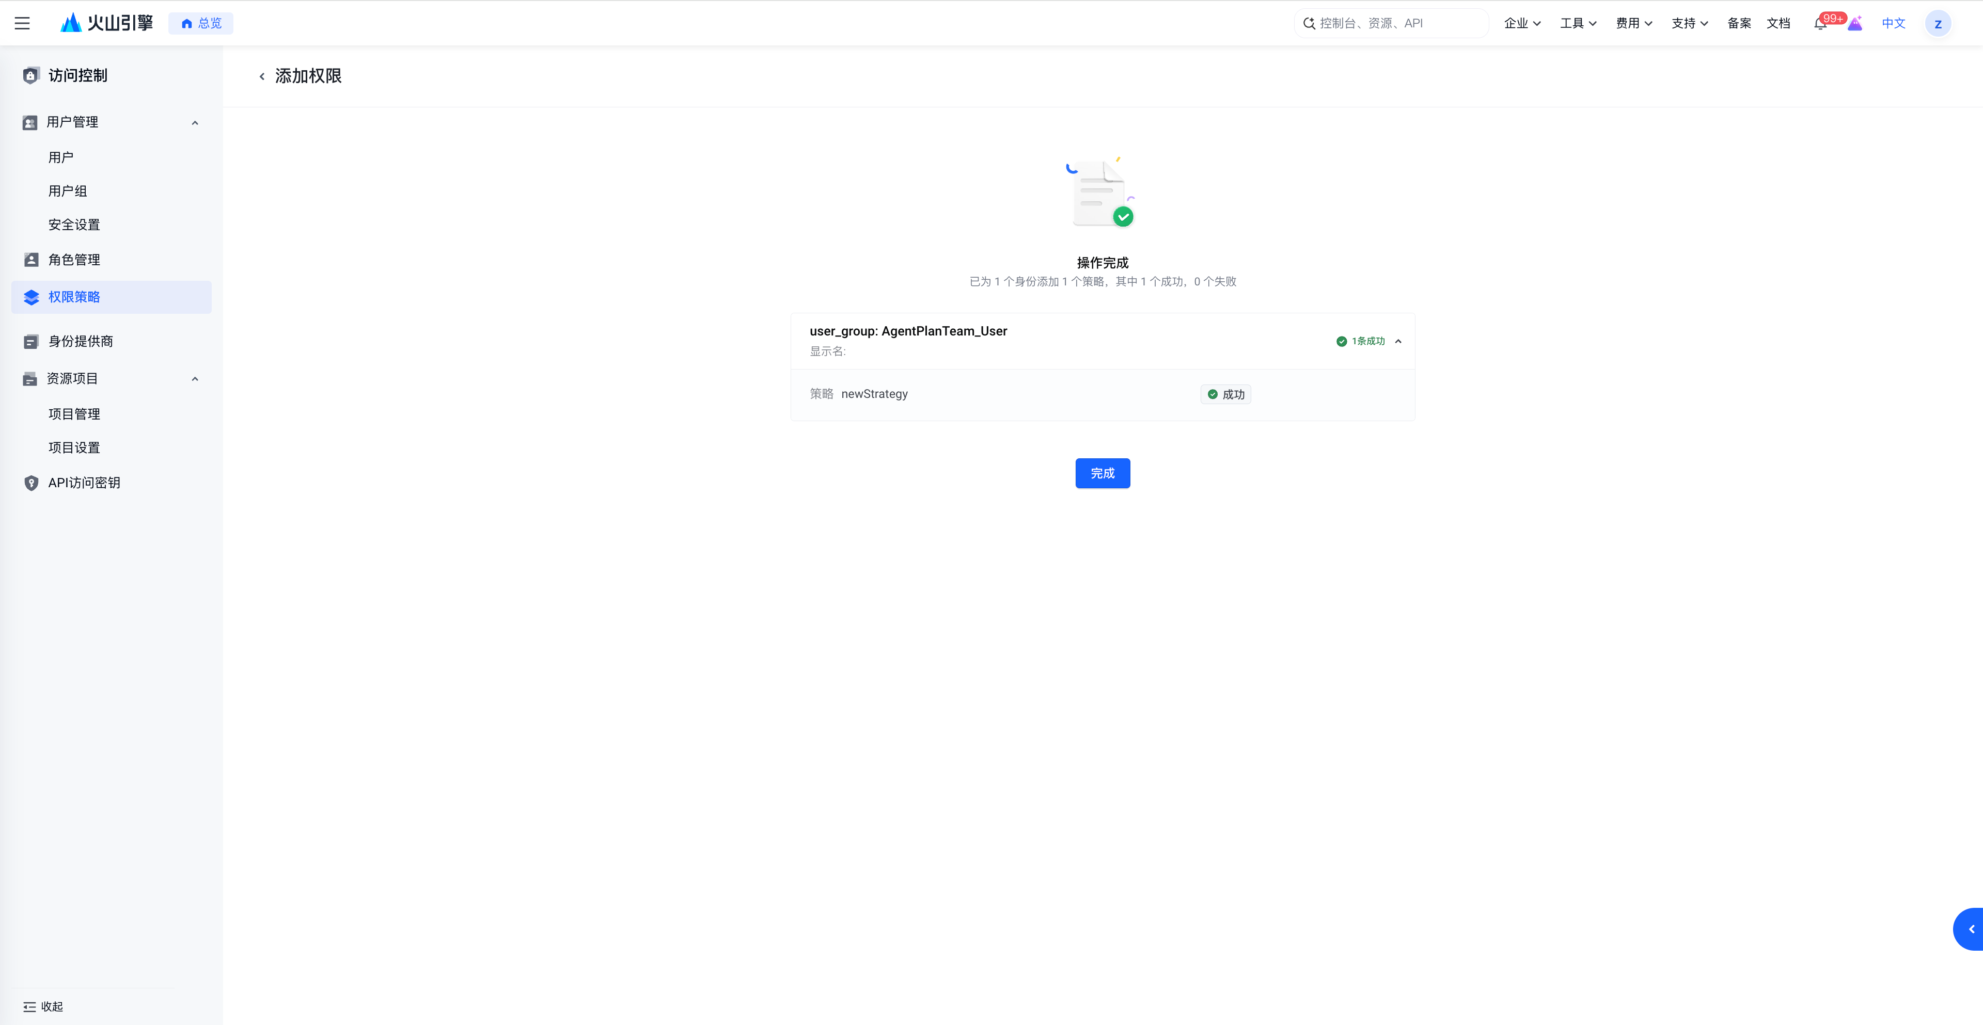This screenshot has height=1025, width=1983.
Task: Collapse the sidebar with 收起
Action: coord(43,1006)
